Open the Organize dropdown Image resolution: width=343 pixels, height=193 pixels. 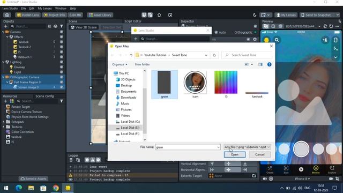click(120, 64)
